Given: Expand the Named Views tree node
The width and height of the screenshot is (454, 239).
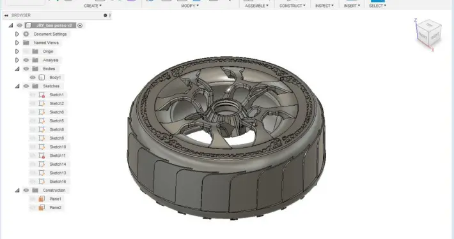Looking at the screenshot, I should click(x=17, y=43).
